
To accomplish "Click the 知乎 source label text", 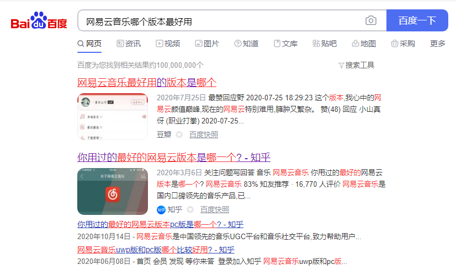I will pyautogui.click(x=175, y=209).
